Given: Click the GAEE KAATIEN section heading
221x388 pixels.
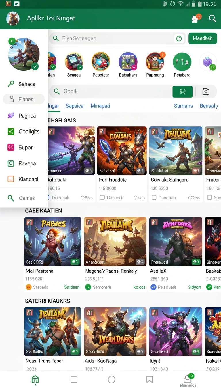Looking at the screenshot, I should point(43,211).
